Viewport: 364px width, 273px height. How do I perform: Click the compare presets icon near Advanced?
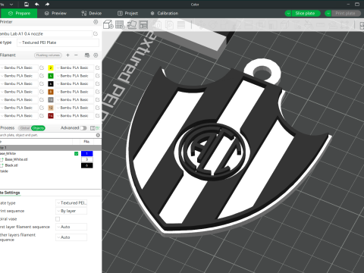[x=93, y=128]
